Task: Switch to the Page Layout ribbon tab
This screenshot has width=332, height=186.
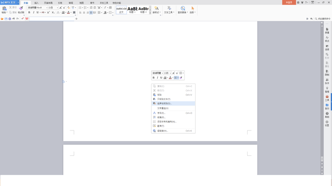Action: coord(48,3)
